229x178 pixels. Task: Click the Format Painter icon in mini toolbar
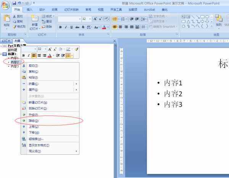(76, 49)
